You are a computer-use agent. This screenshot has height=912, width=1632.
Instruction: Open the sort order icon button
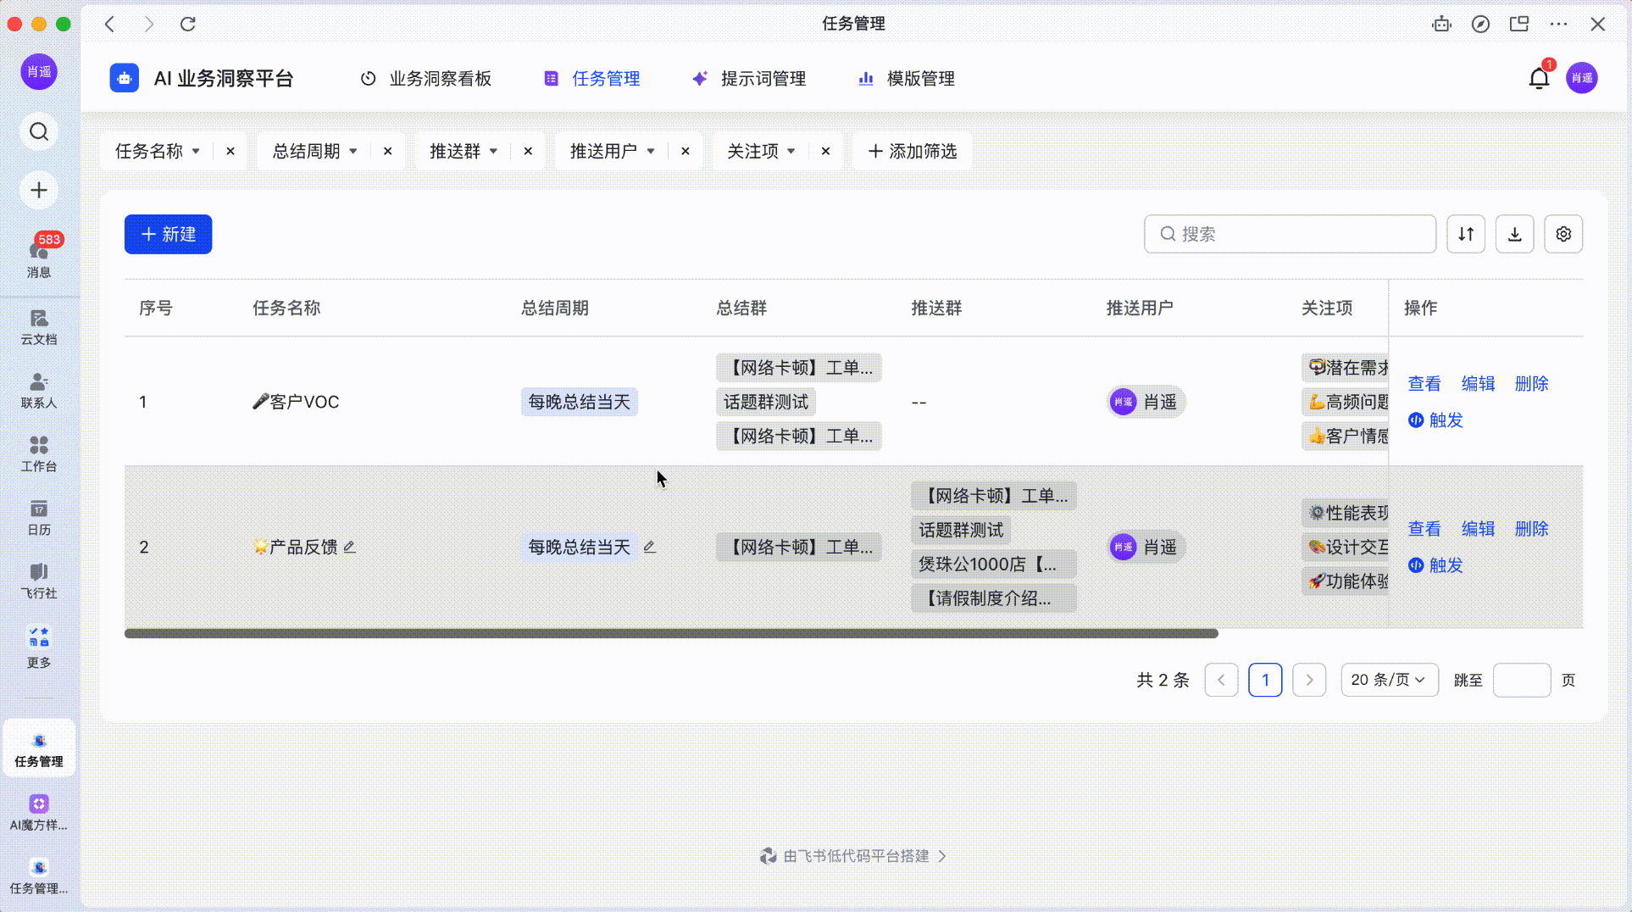click(1465, 234)
